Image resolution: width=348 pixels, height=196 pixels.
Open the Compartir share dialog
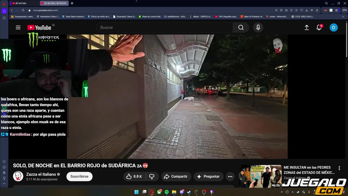[176, 176]
